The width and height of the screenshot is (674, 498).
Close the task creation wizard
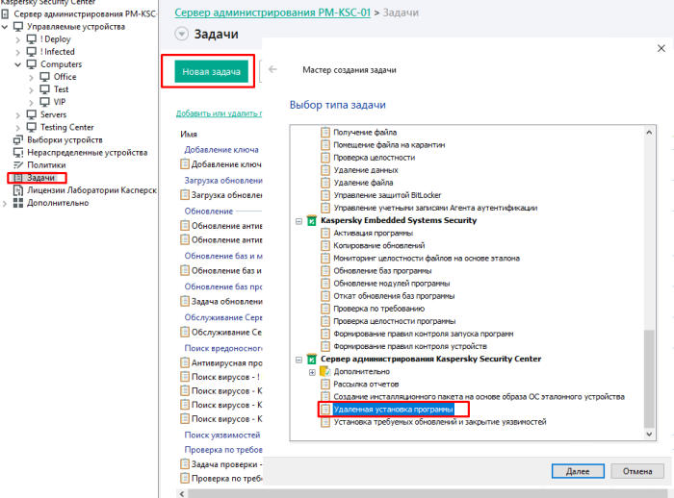(x=661, y=48)
